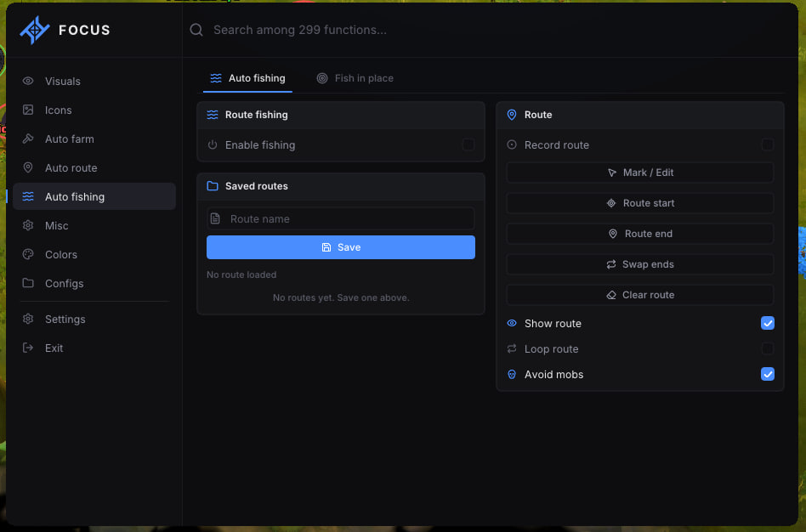Viewport: 806px width, 532px height.
Task: Uncheck the Show route checkbox
Action: click(x=767, y=323)
